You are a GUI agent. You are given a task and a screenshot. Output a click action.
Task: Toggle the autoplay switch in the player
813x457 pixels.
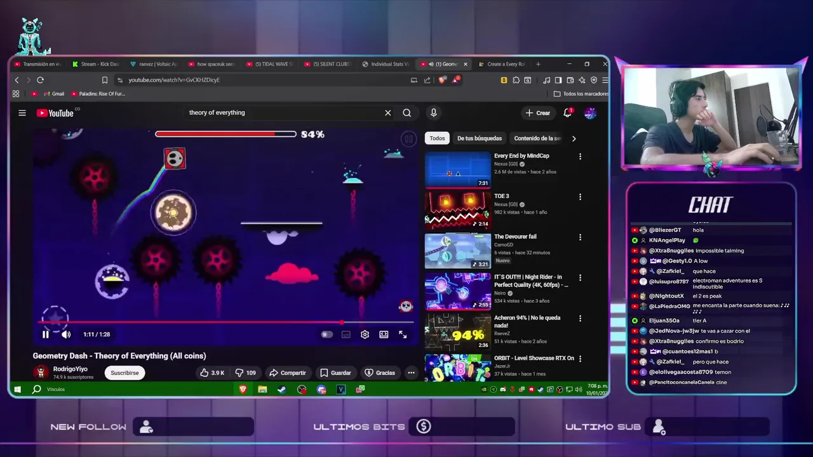click(x=326, y=334)
